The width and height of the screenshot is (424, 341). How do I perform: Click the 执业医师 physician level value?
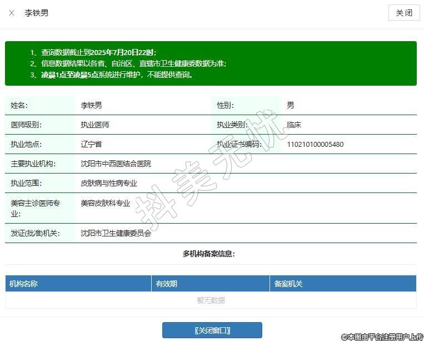tap(95, 125)
